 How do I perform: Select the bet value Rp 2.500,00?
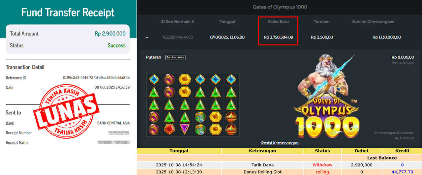(x=322, y=37)
